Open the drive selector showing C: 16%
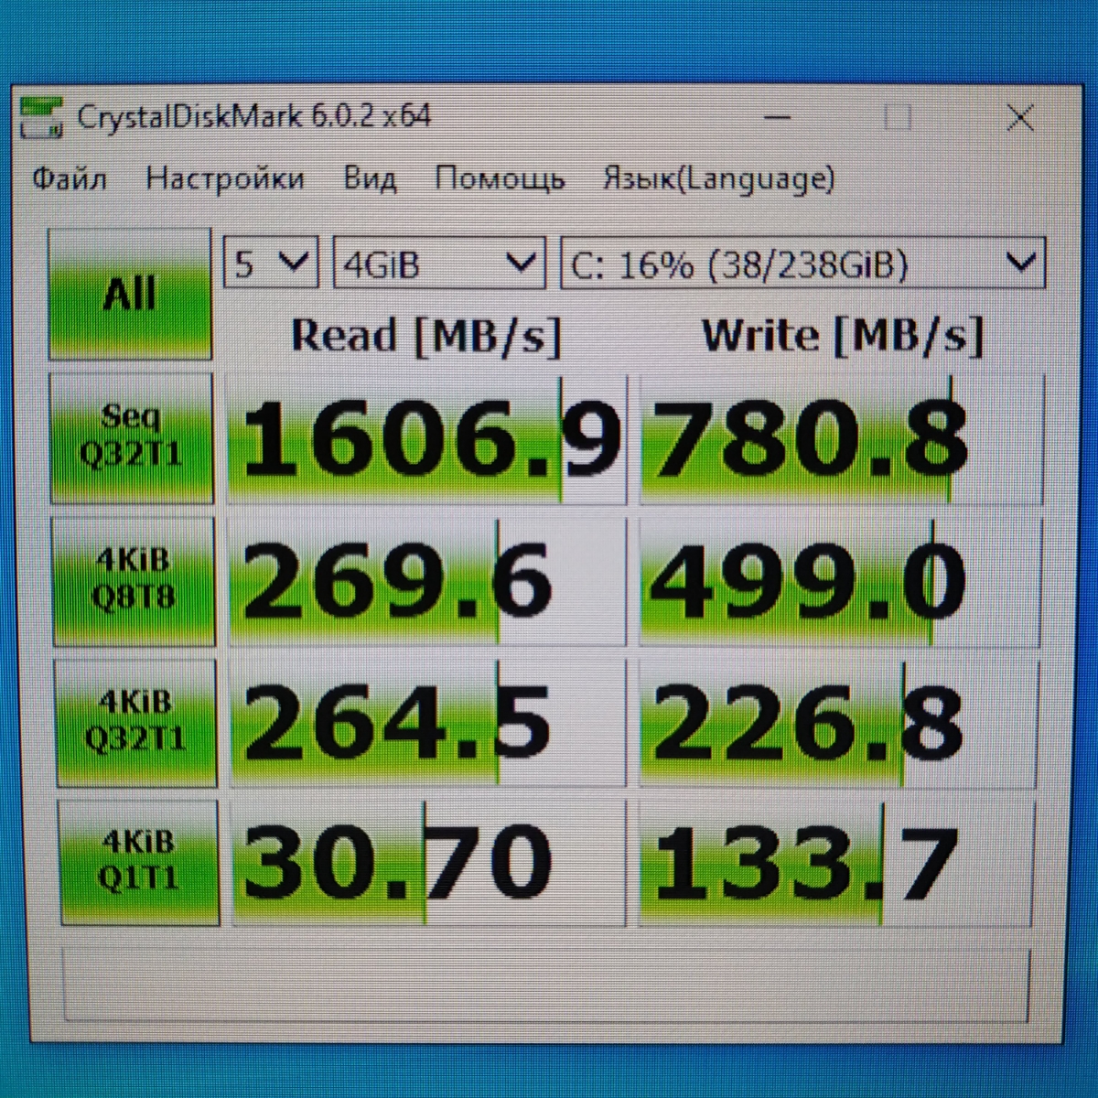The height and width of the screenshot is (1098, 1098). 802,264
